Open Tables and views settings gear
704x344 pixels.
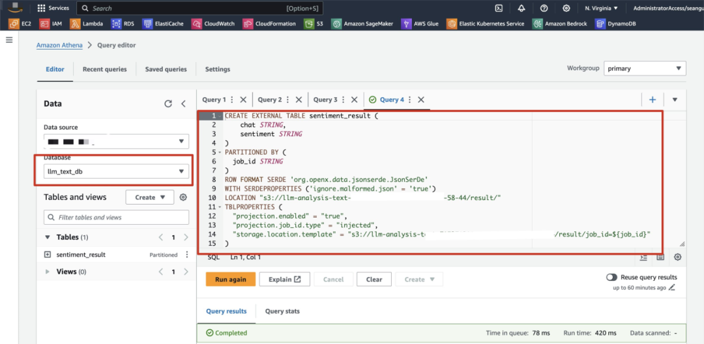tap(183, 197)
